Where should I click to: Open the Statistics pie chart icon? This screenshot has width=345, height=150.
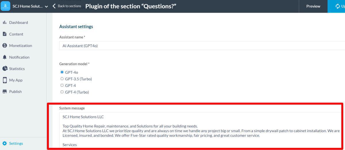[5, 69]
